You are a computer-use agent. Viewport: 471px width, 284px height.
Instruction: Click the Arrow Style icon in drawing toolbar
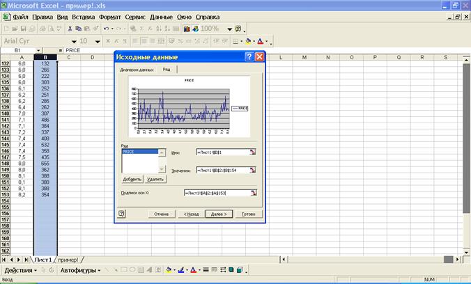click(x=223, y=270)
